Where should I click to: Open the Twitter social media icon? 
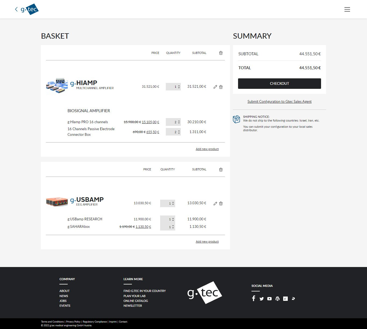(x=261, y=299)
